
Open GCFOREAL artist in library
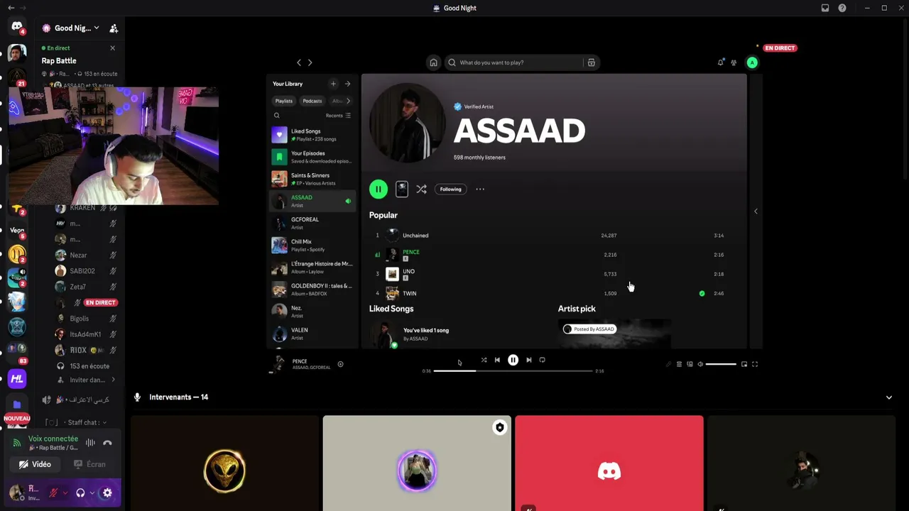coord(312,223)
